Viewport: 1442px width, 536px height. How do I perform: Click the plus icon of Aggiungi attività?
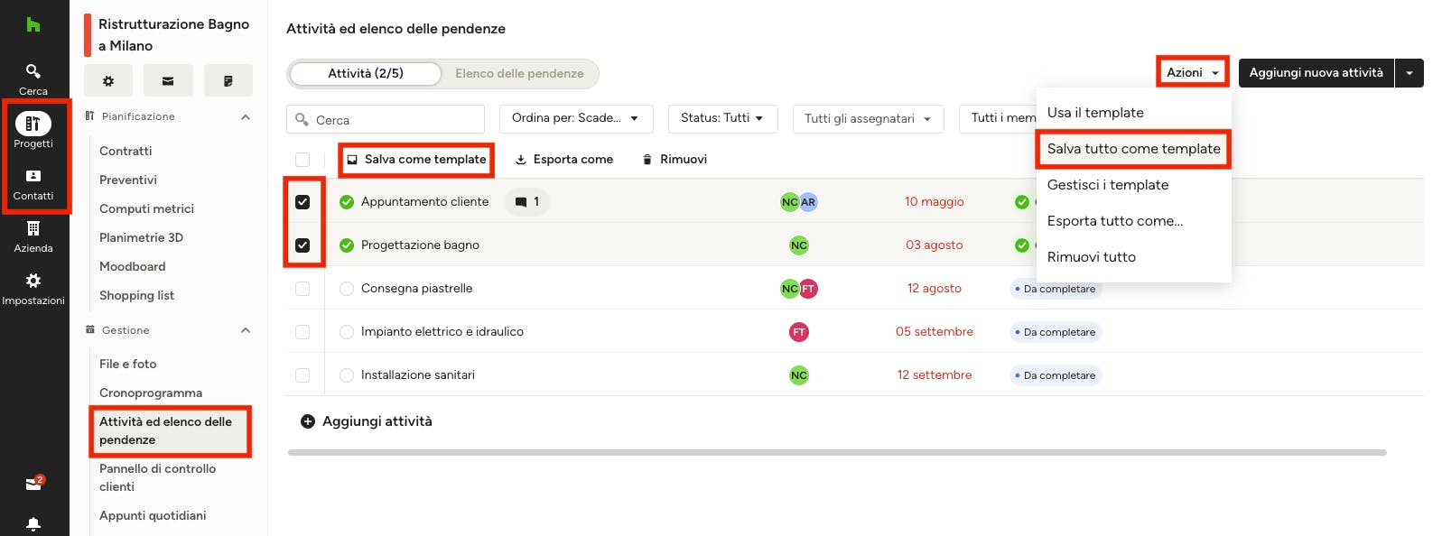(308, 421)
